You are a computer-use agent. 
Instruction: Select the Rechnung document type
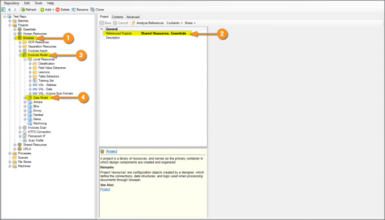tap(40, 123)
